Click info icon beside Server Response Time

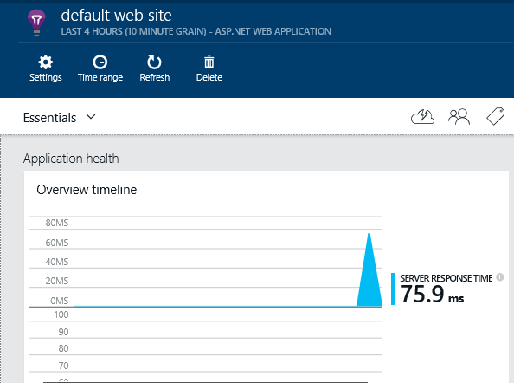pyautogui.click(x=500, y=277)
